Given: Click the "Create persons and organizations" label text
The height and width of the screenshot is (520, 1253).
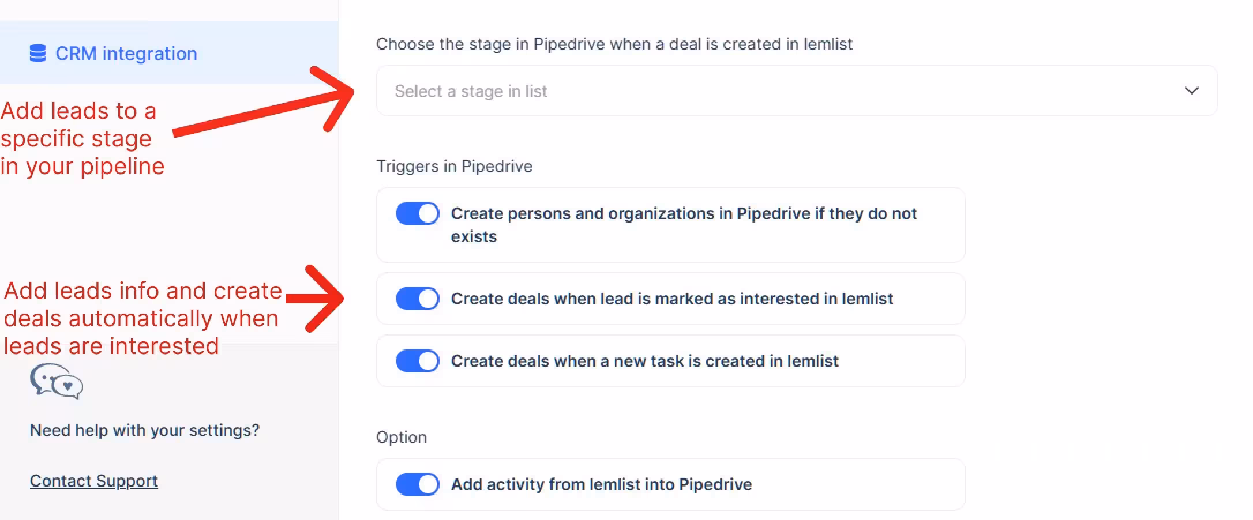Looking at the screenshot, I should pyautogui.click(x=684, y=214).
